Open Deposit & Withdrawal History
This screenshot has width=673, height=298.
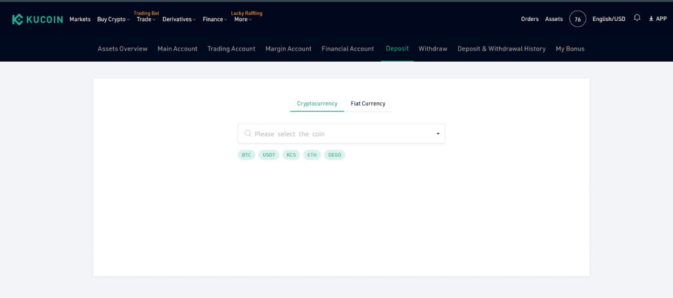(x=501, y=49)
